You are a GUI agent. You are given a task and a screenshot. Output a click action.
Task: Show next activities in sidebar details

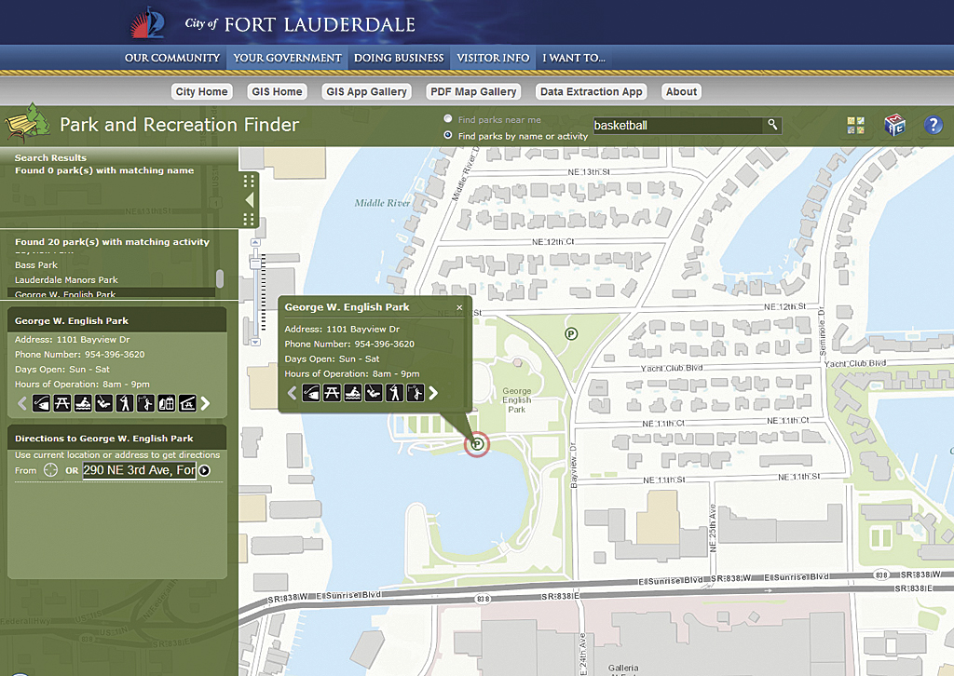pos(206,403)
